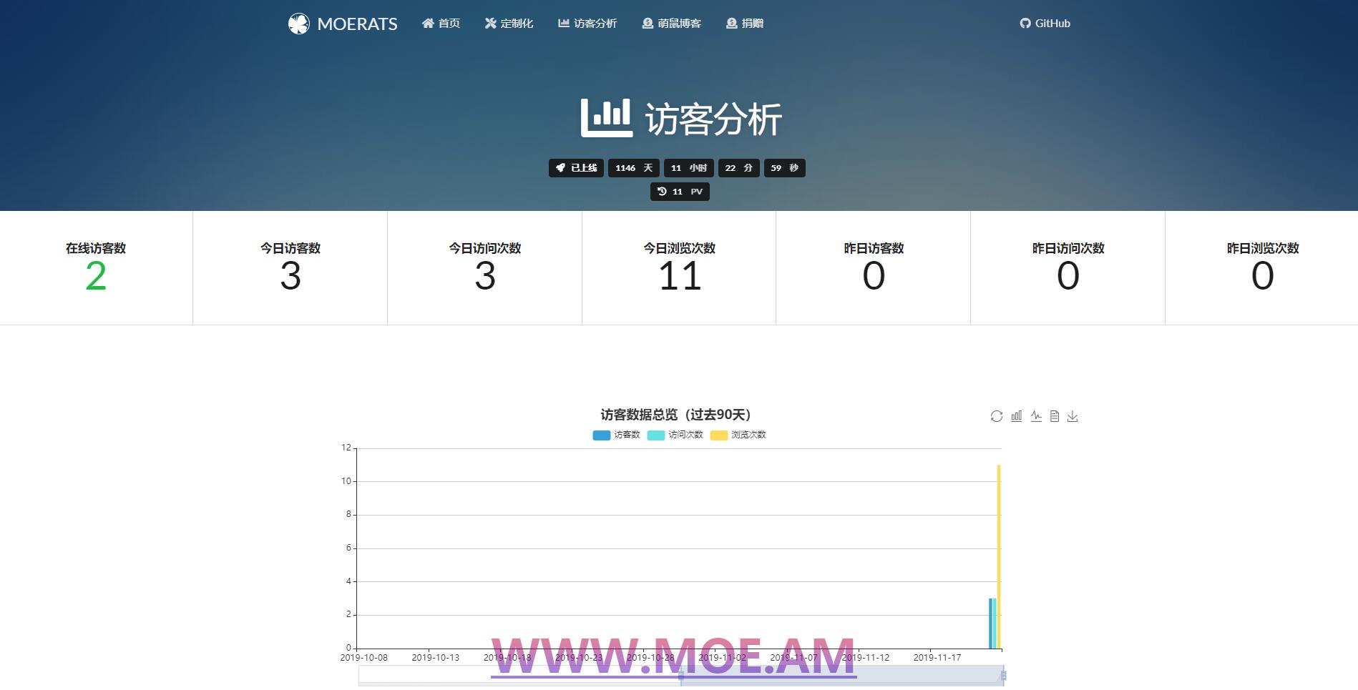
Task: Click the MOERATS logo icon
Action: click(x=298, y=24)
